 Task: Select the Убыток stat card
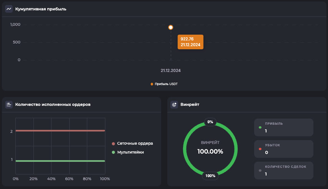pyautogui.click(x=283, y=149)
